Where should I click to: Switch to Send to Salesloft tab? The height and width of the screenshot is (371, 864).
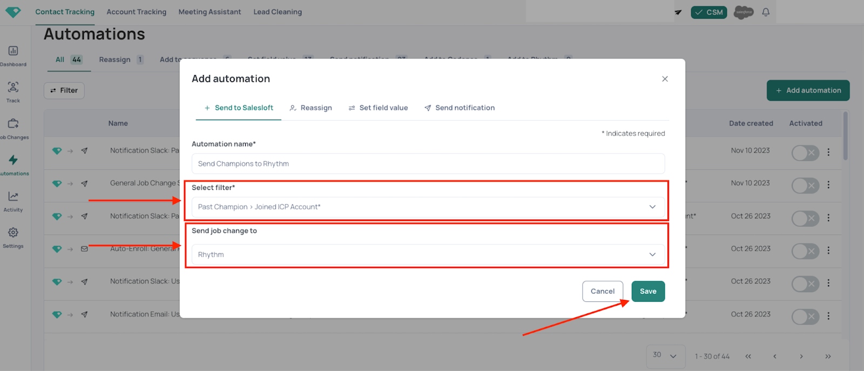(x=239, y=108)
